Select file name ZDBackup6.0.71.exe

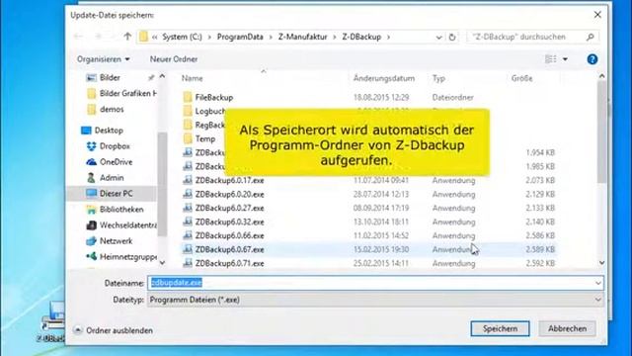pyautogui.click(x=230, y=263)
